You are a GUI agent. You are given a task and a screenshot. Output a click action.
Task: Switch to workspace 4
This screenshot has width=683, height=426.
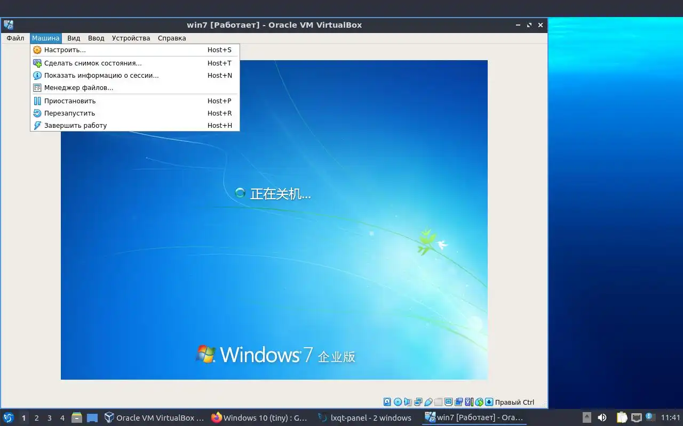(62, 418)
